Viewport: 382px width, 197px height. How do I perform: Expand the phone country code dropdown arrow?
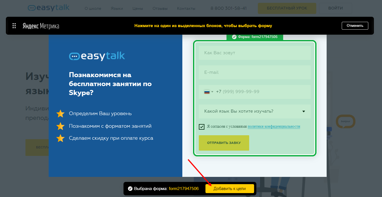click(212, 92)
